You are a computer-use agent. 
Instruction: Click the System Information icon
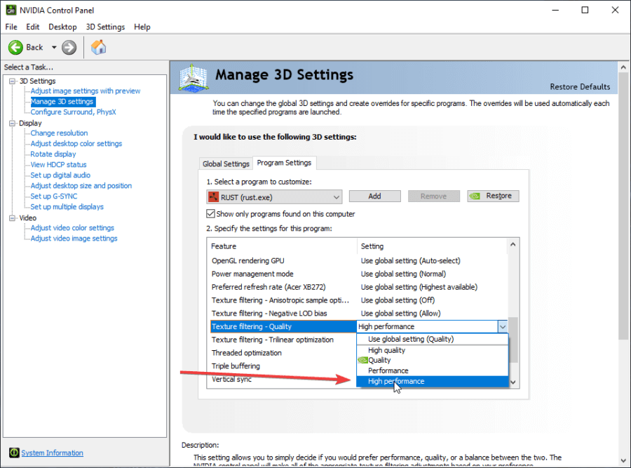14,453
